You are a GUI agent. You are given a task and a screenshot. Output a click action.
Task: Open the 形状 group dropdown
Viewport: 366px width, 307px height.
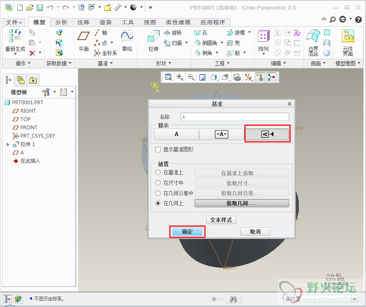(164, 63)
